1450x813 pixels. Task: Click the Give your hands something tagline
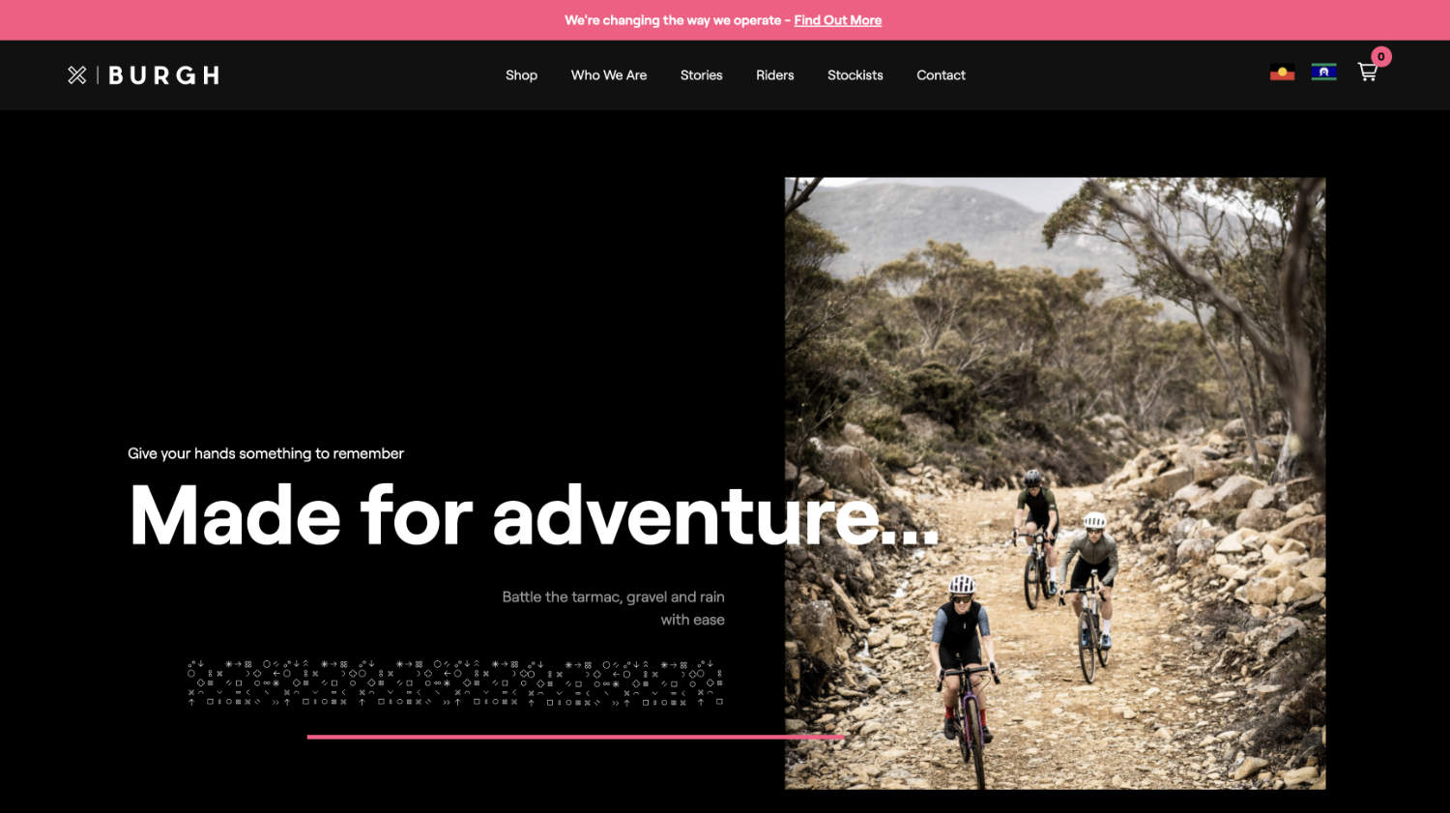click(266, 453)
